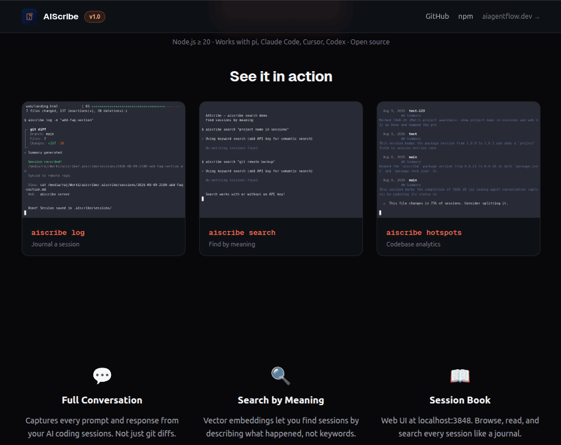Click the AIScribe brand name
The width and height of the screenshot is (561, 445).
pyautogui.click(x=61, y=17)
